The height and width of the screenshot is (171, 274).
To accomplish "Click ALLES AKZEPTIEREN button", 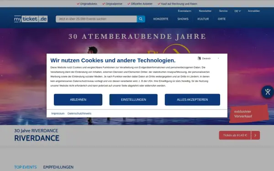I will click(x=192, y=99).
